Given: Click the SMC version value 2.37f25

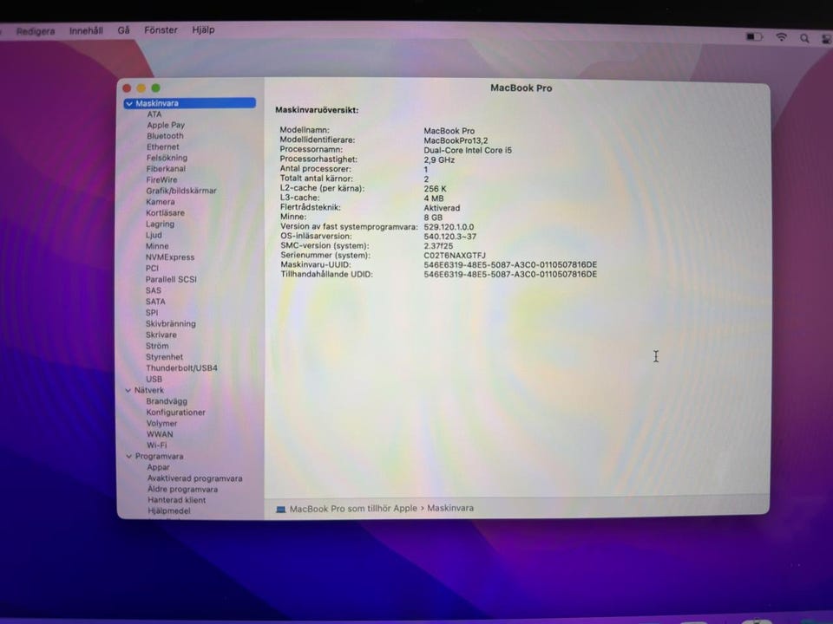Looking at the screenshot, I should 438,246.
